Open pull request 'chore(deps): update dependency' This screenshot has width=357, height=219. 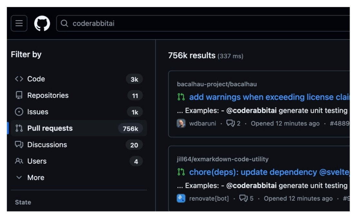269,172
